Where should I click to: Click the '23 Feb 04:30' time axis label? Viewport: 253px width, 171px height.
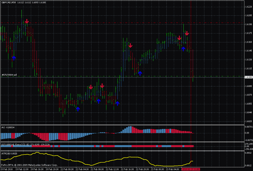(172, 169)
